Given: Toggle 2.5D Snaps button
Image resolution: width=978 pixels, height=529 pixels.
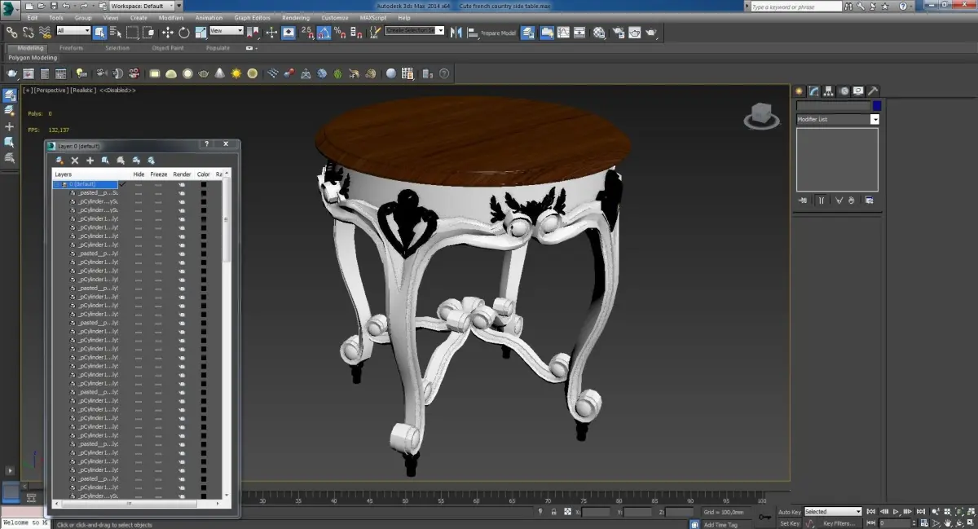Looking at the screenshot, I should (307, 33).
